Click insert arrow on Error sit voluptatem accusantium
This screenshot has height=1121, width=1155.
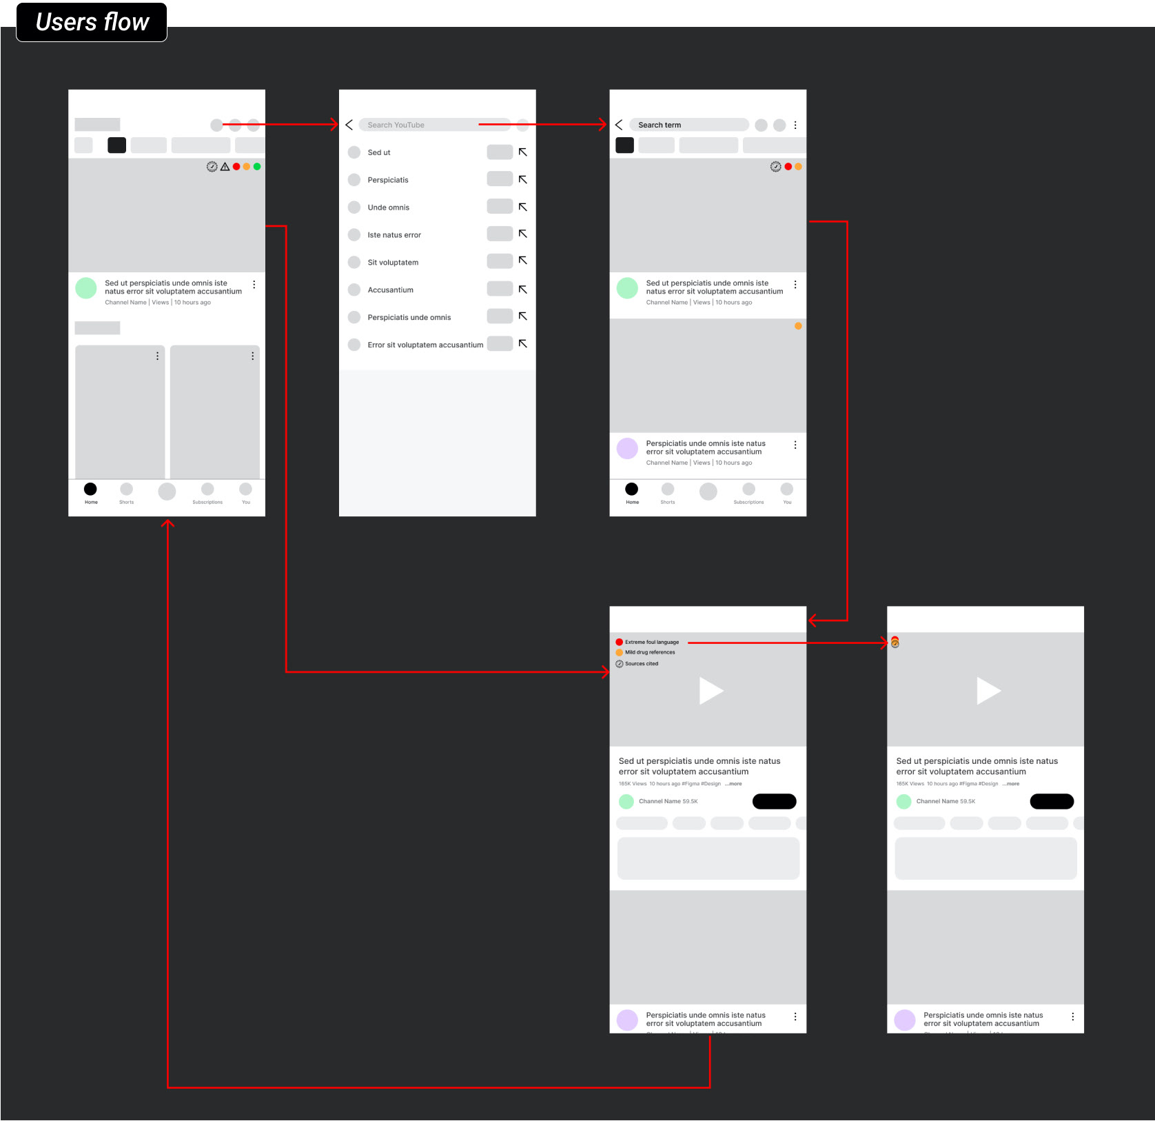[x=523, y=343]
